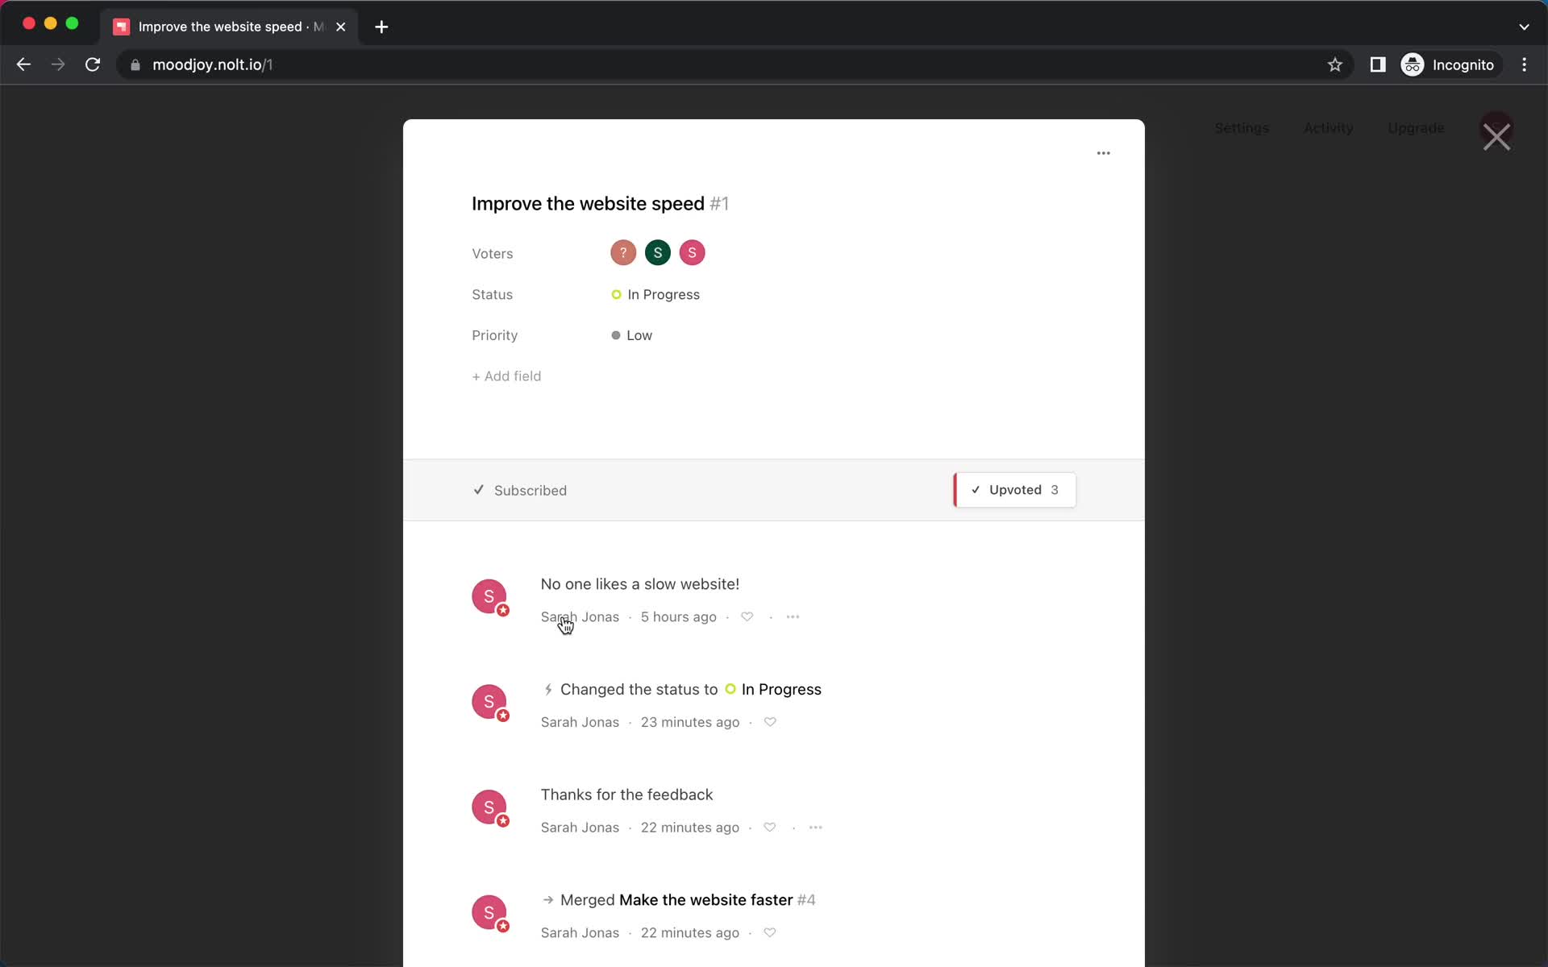Screen dimensions: 1548x967
Task: Click the green voter avatar S
Action: click(658, 251)
